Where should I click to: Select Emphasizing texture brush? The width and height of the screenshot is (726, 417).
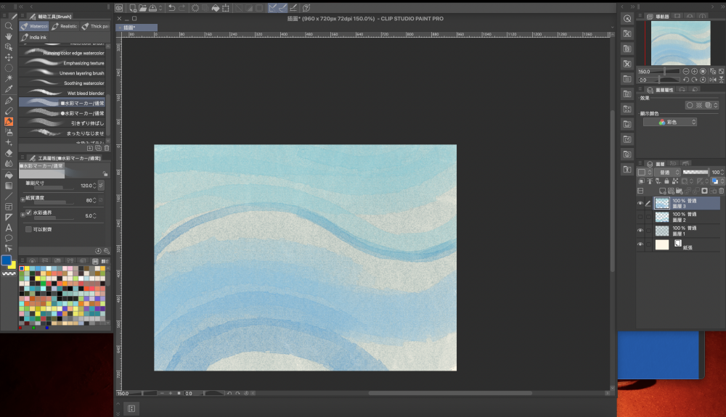62,63
